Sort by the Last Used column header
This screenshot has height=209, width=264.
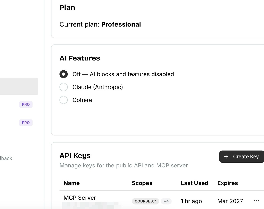pos(194,183)
